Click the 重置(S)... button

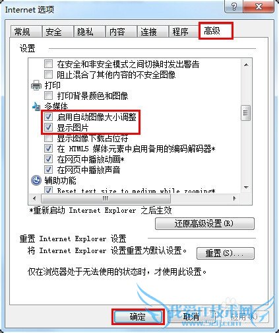(226, 253)
